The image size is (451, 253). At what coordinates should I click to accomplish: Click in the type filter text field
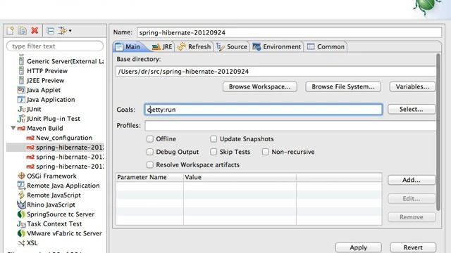click(x=55, y=46)
